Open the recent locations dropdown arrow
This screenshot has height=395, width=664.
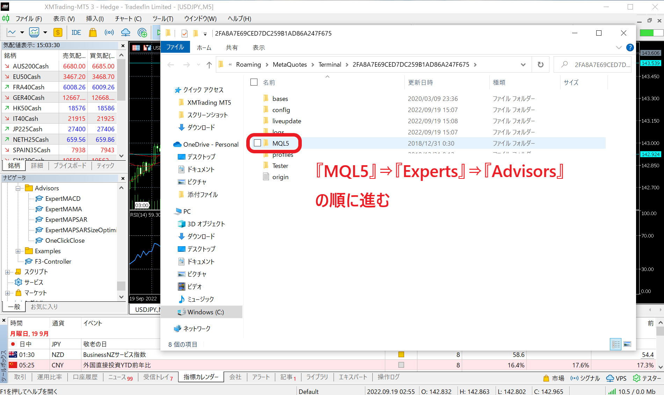[198, 65]
